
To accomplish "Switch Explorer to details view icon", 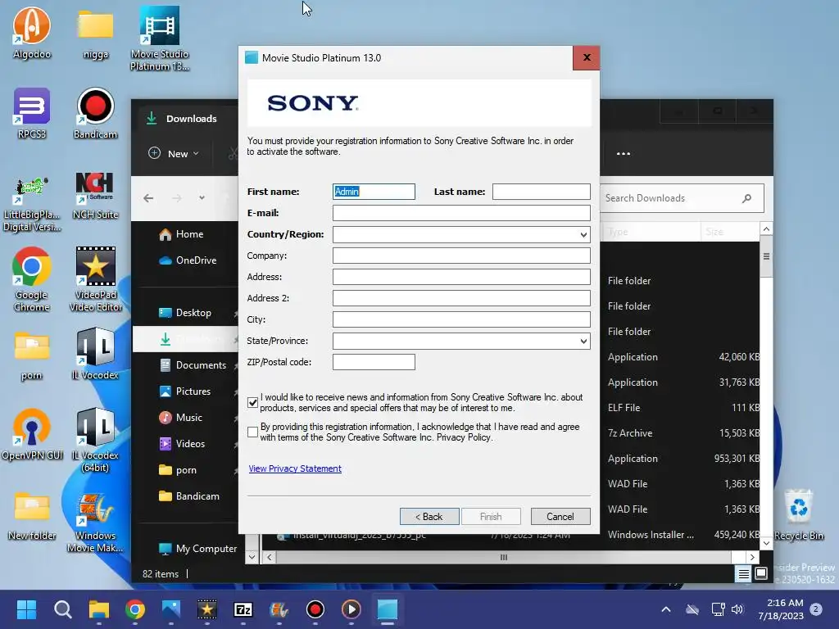I will click(x=743, y=574).
